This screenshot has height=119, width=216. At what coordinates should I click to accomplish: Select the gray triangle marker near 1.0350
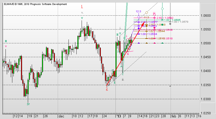[170, 86]
